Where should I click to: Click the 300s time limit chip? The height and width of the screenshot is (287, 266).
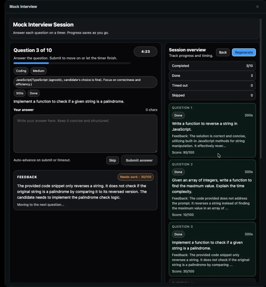pyautogui.click(x=19, y=93)
